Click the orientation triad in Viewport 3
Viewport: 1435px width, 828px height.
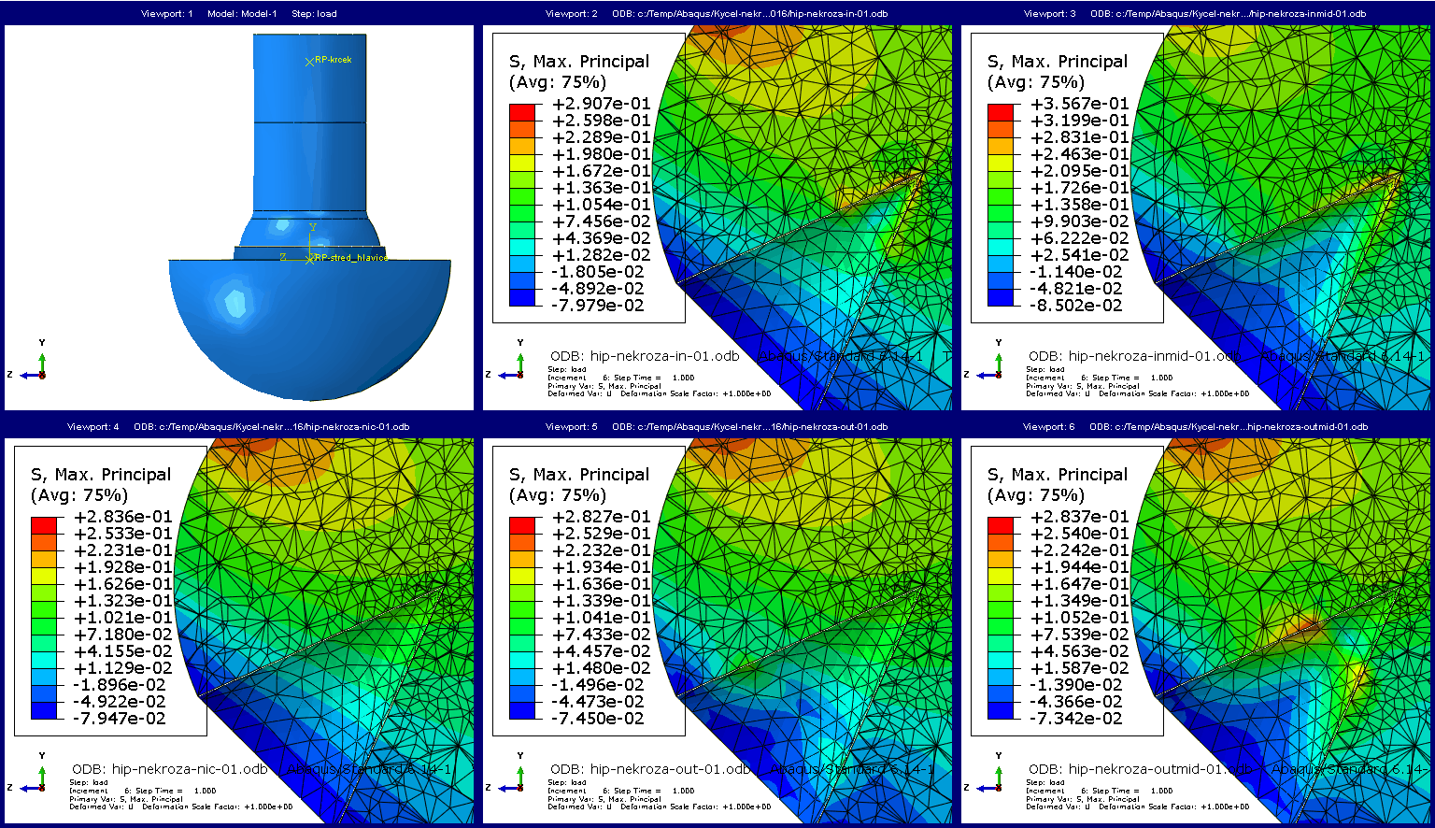[x=992, y=365]
